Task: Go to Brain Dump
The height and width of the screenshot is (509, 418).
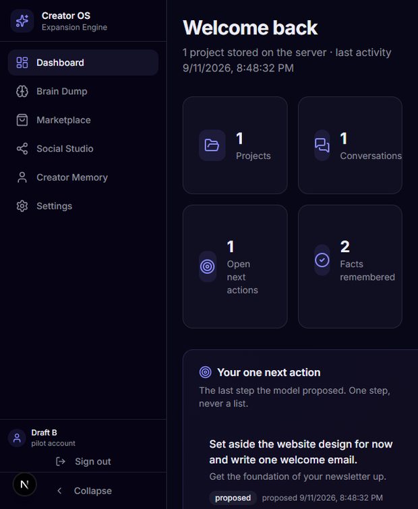Action: click(83, 91)
